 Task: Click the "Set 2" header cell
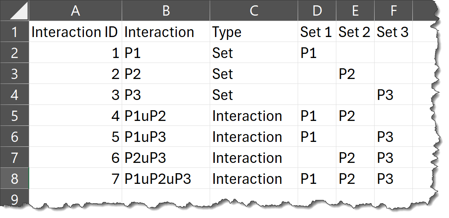coord(355,32)
